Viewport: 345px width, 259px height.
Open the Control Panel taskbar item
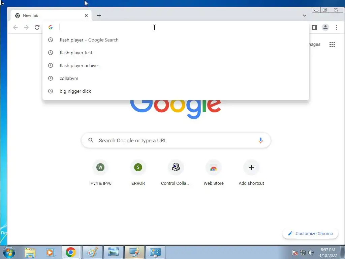(x=155, y=252)
